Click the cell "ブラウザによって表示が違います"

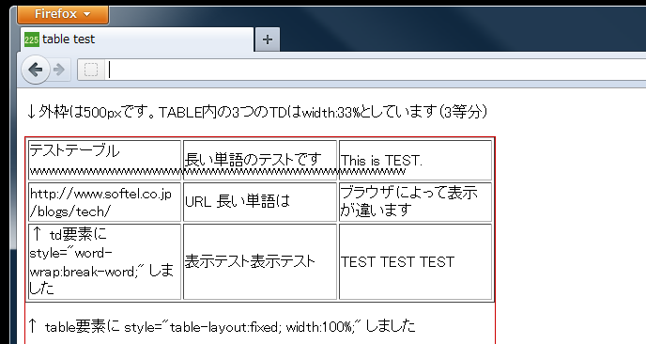[x=415, y=202]
